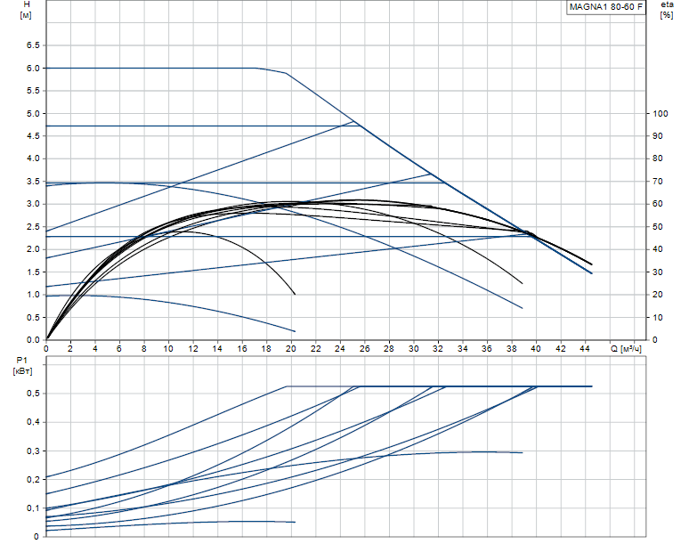Click the 6.5 value on head axis
The image size is (689, 544).
(34, 45)
